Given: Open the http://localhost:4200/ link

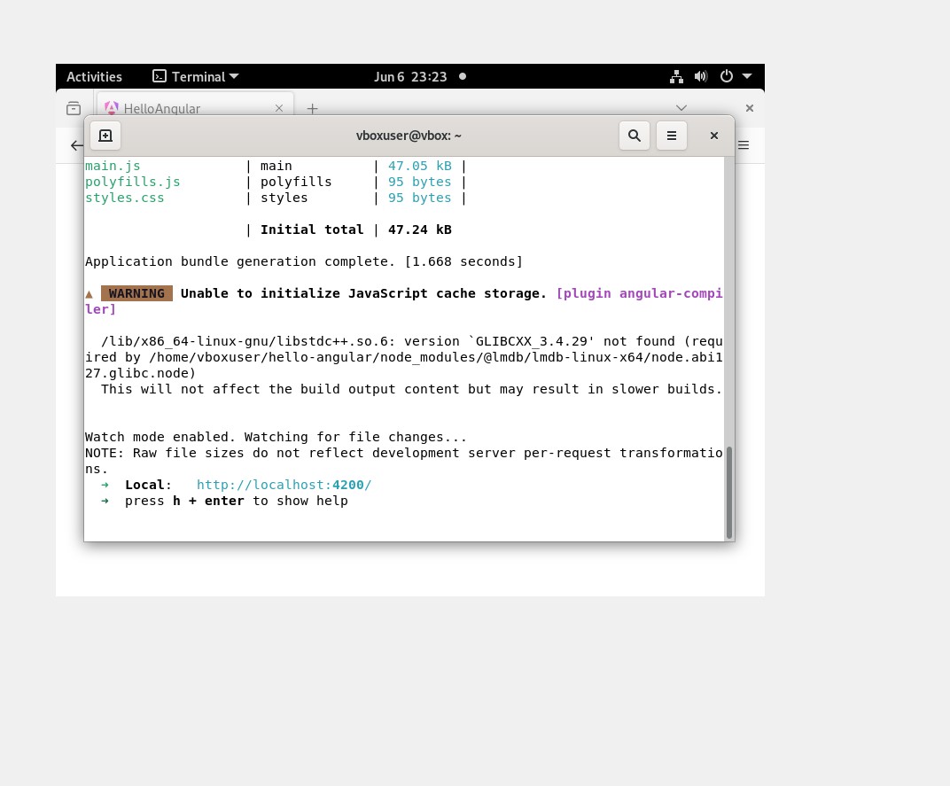Looking at the screenshot, I should pyautogui.click(x=284, y=485).
